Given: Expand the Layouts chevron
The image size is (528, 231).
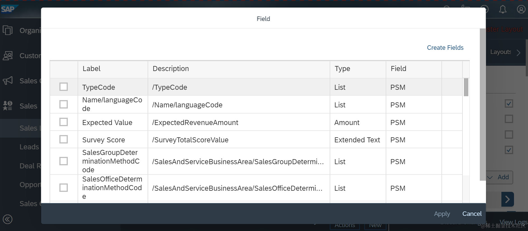Looking at the screenshot, I should 518,53.
